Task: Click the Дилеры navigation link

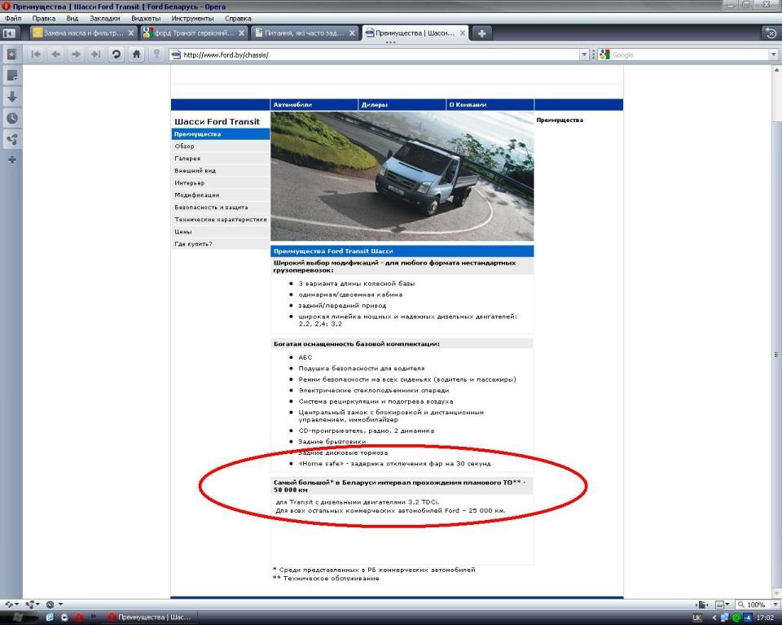Action: 376,105
